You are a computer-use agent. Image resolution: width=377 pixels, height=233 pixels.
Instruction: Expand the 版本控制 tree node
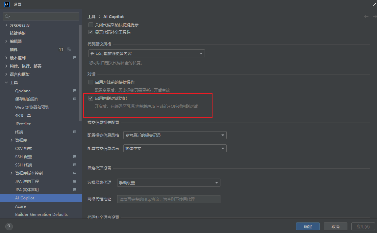click(x=6, y=58)
